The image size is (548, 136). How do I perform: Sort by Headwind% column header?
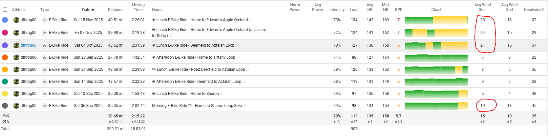(534, 10)
